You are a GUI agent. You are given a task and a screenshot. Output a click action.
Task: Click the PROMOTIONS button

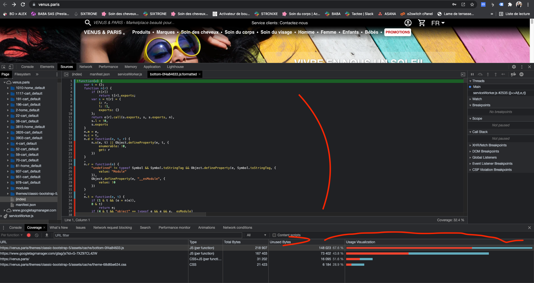click(x=398, y=32)
